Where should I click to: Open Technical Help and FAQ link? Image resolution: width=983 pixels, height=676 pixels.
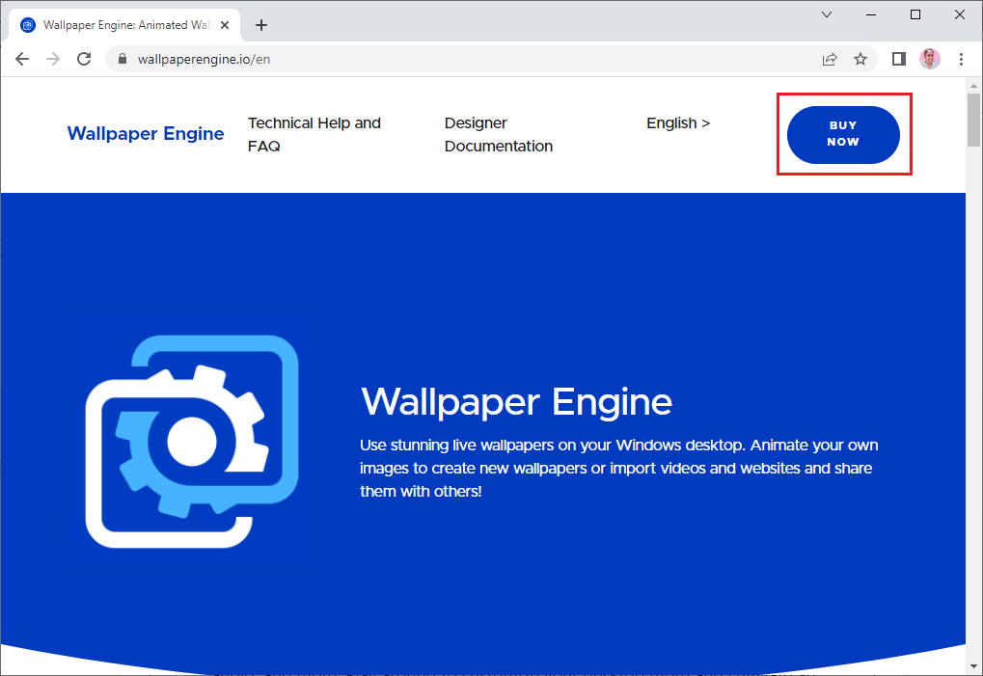coord(314,134)
